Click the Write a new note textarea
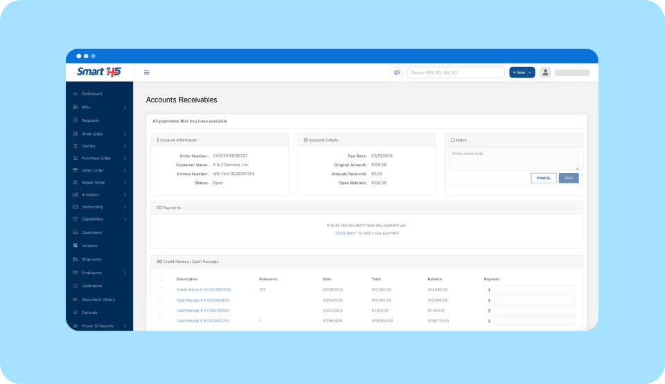The image size is (665, 384). (x=513, y=159)
